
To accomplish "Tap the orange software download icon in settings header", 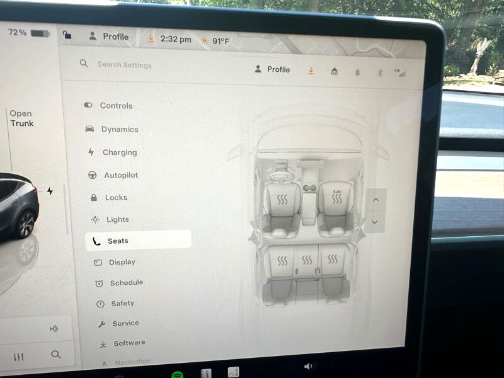I will tap(311, 71).
